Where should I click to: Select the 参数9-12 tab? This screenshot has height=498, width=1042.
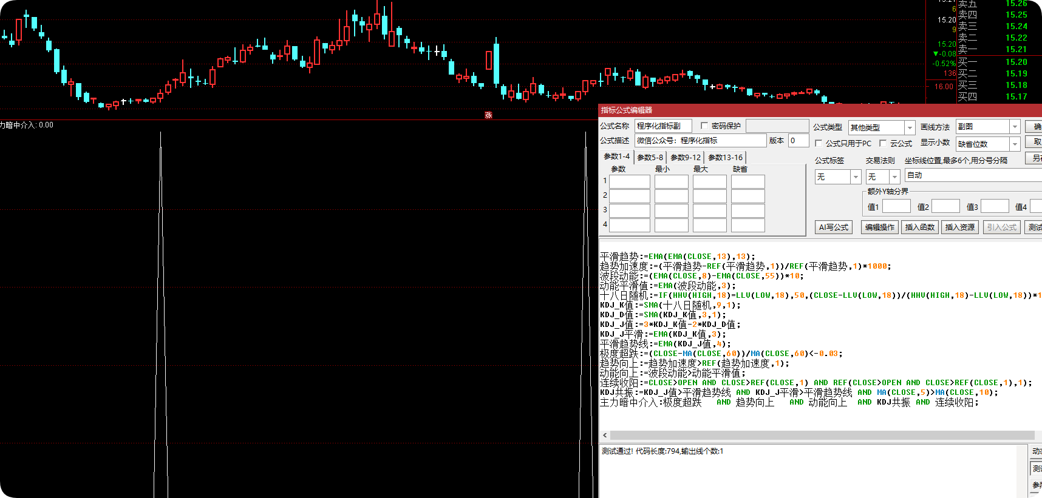686,158
